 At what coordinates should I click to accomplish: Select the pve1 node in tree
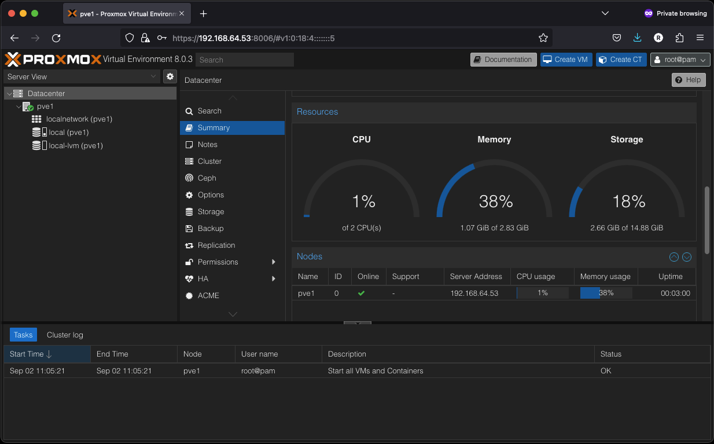coord(45,107)
